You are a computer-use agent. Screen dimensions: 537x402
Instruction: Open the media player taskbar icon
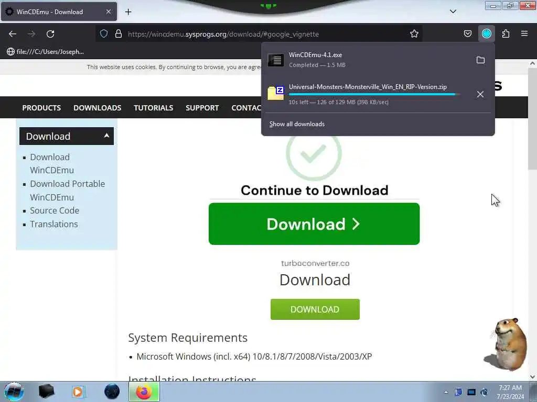tap(78, 392)
